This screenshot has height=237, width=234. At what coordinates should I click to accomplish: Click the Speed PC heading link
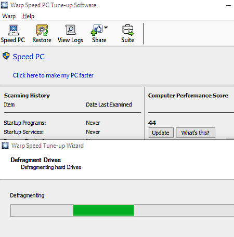[29, 57]
